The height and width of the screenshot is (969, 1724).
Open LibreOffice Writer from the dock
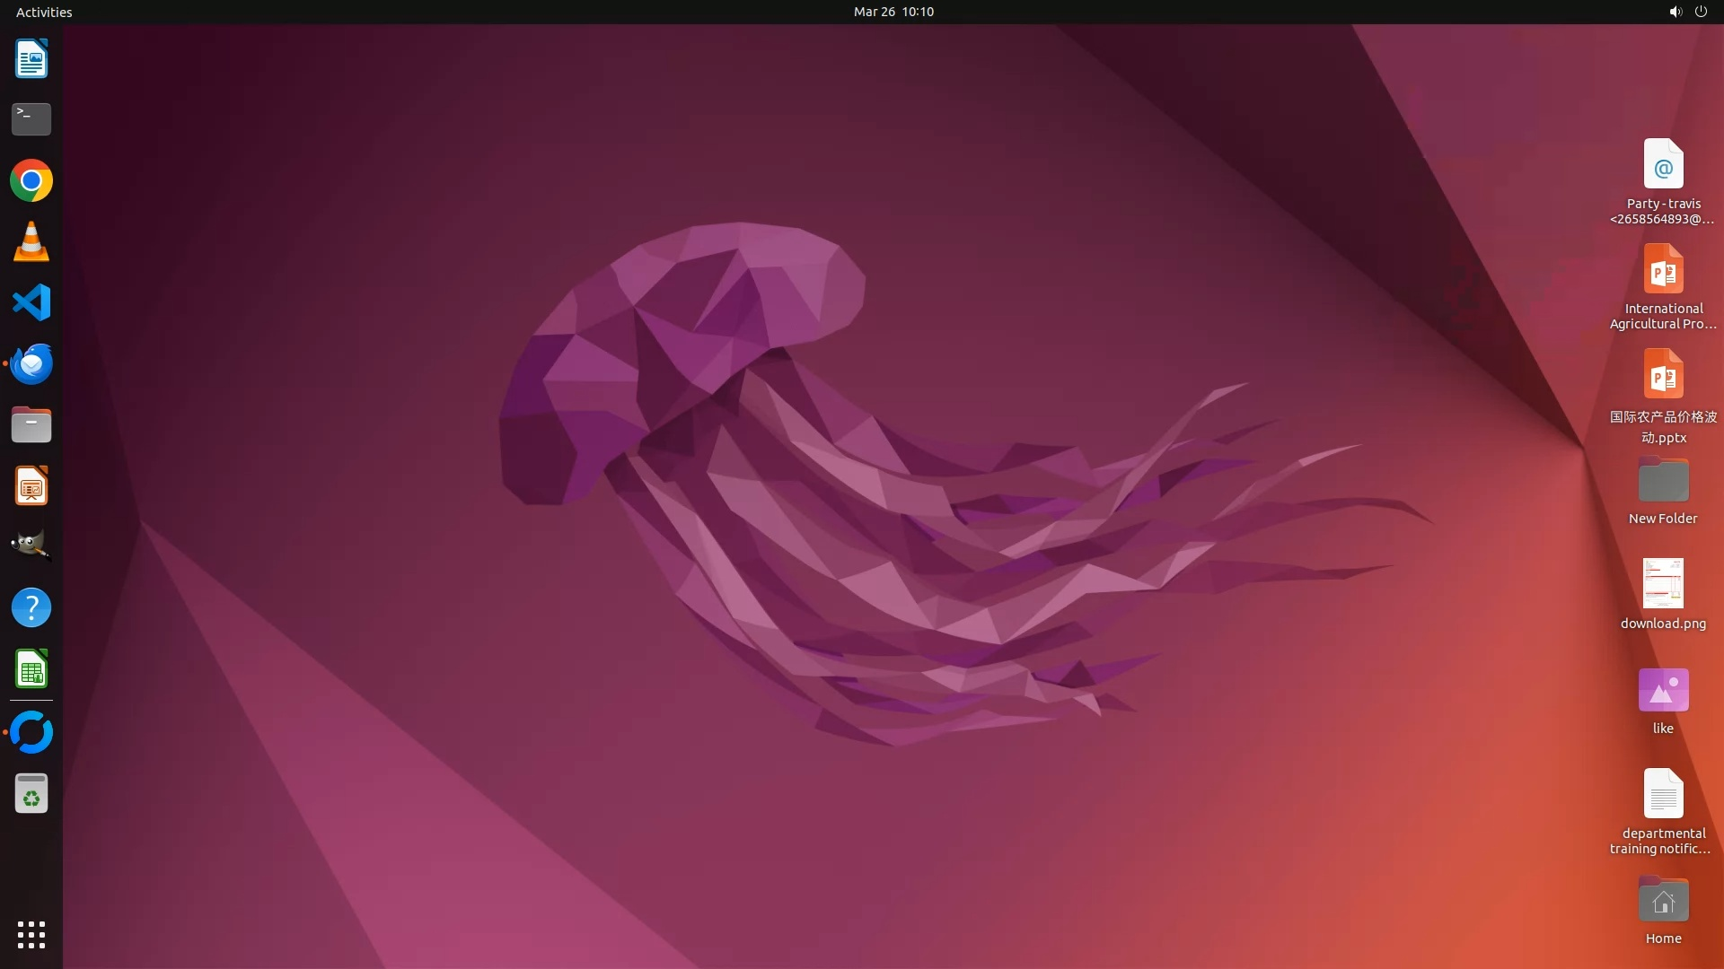[x=31, y=59]
